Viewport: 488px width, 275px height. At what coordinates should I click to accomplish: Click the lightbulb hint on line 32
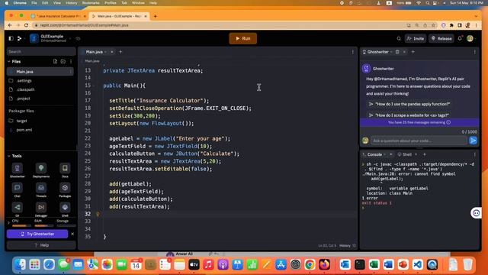(98, 214)
